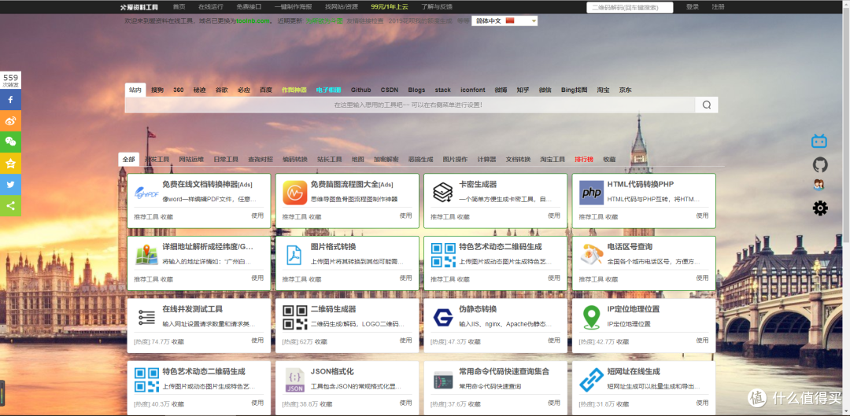Screen dimensions: 850x416
Task: Click the list-lines 在线并发测试工具 icon
Action: (x=146, y=318)
